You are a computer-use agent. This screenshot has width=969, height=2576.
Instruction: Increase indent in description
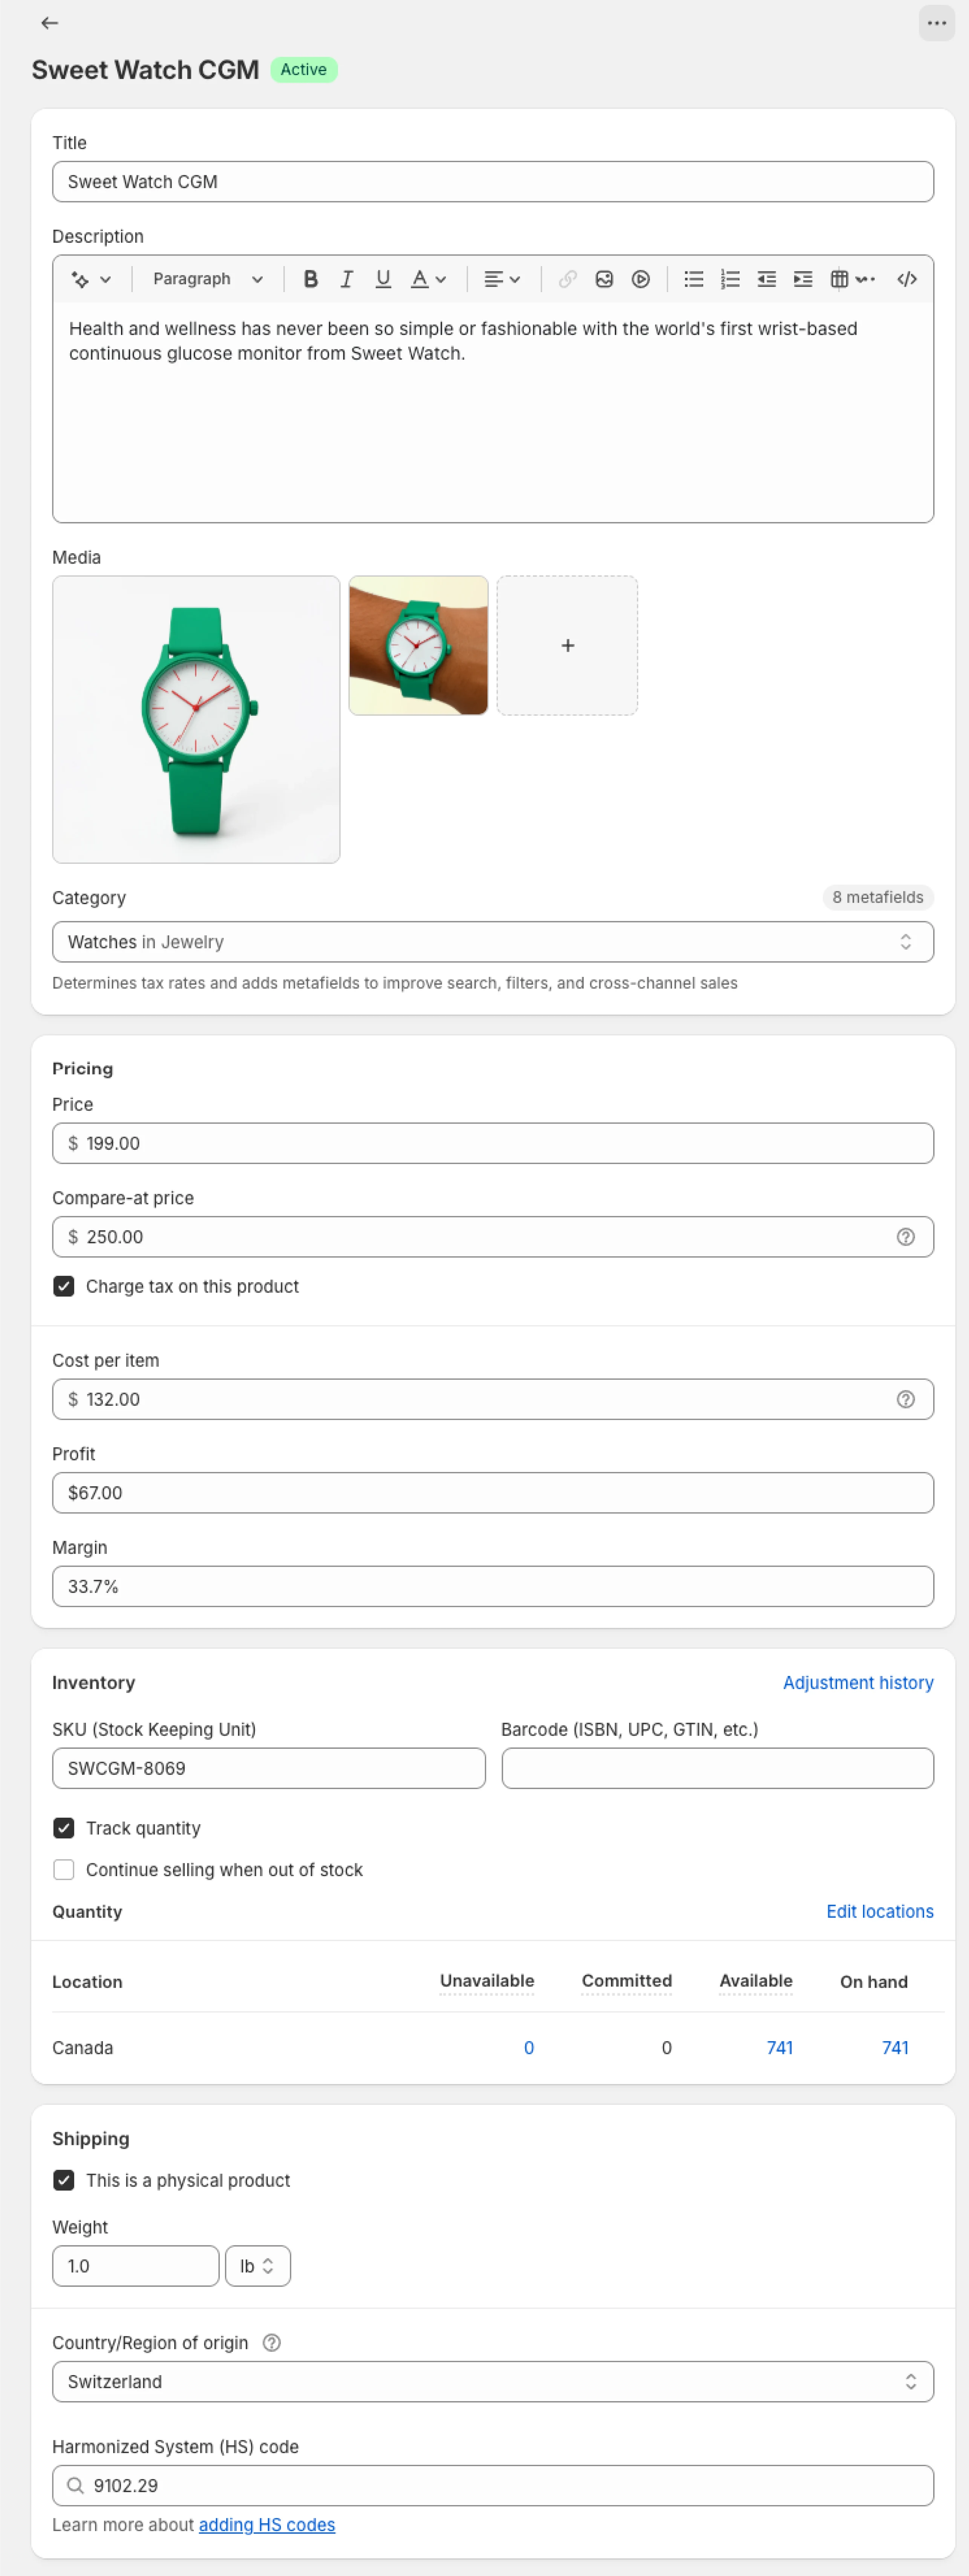803,279
